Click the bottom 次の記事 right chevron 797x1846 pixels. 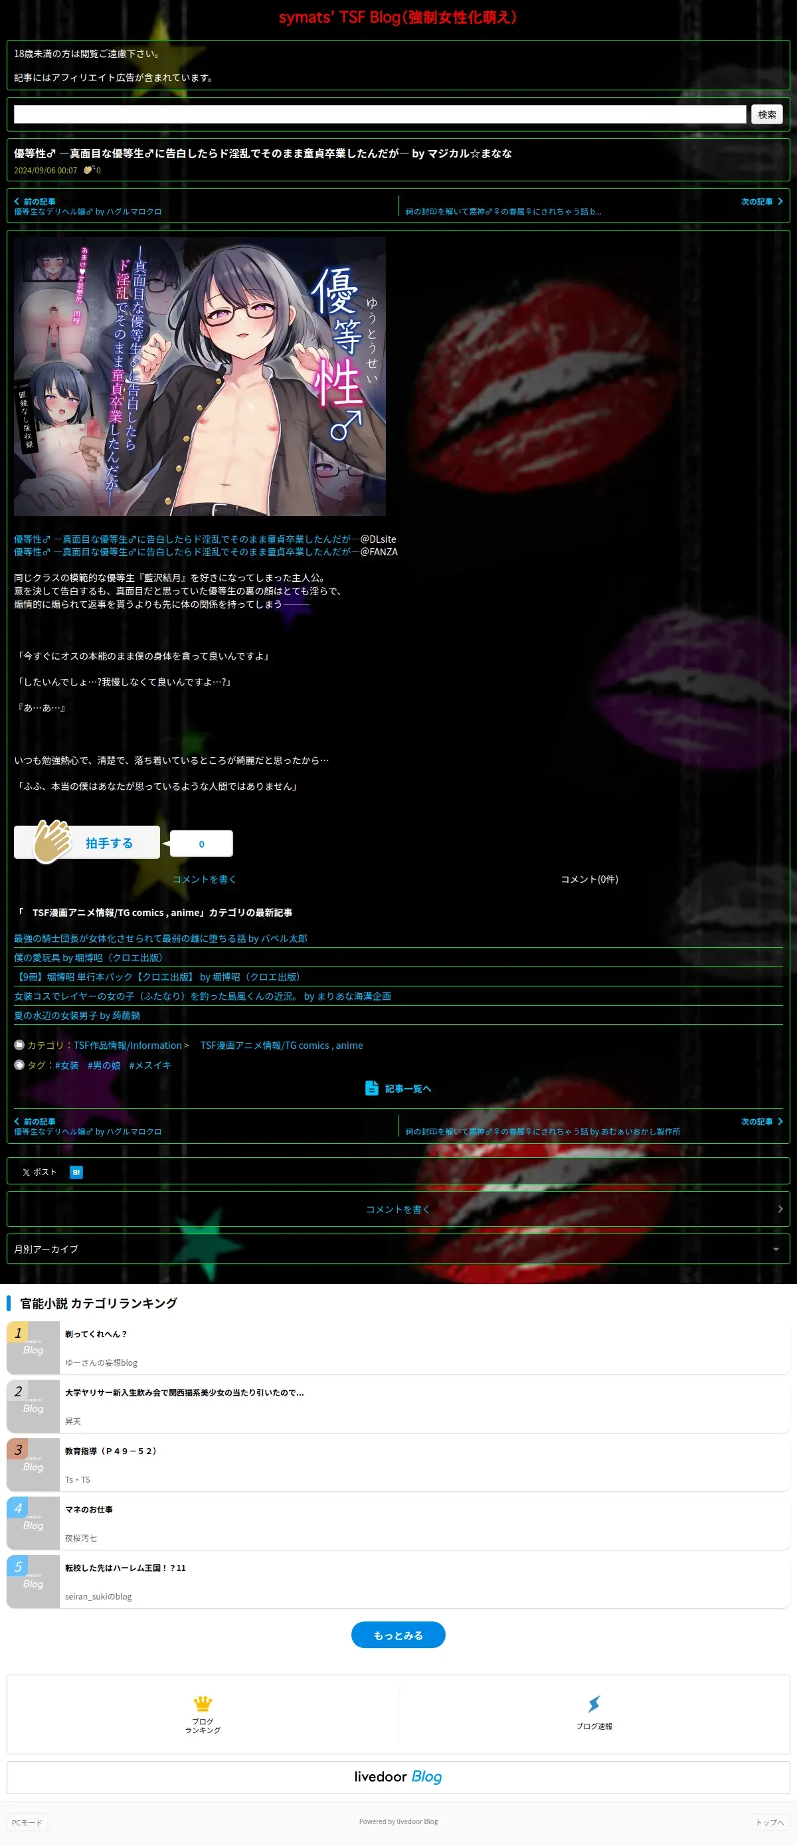[x=780, y=1121]
